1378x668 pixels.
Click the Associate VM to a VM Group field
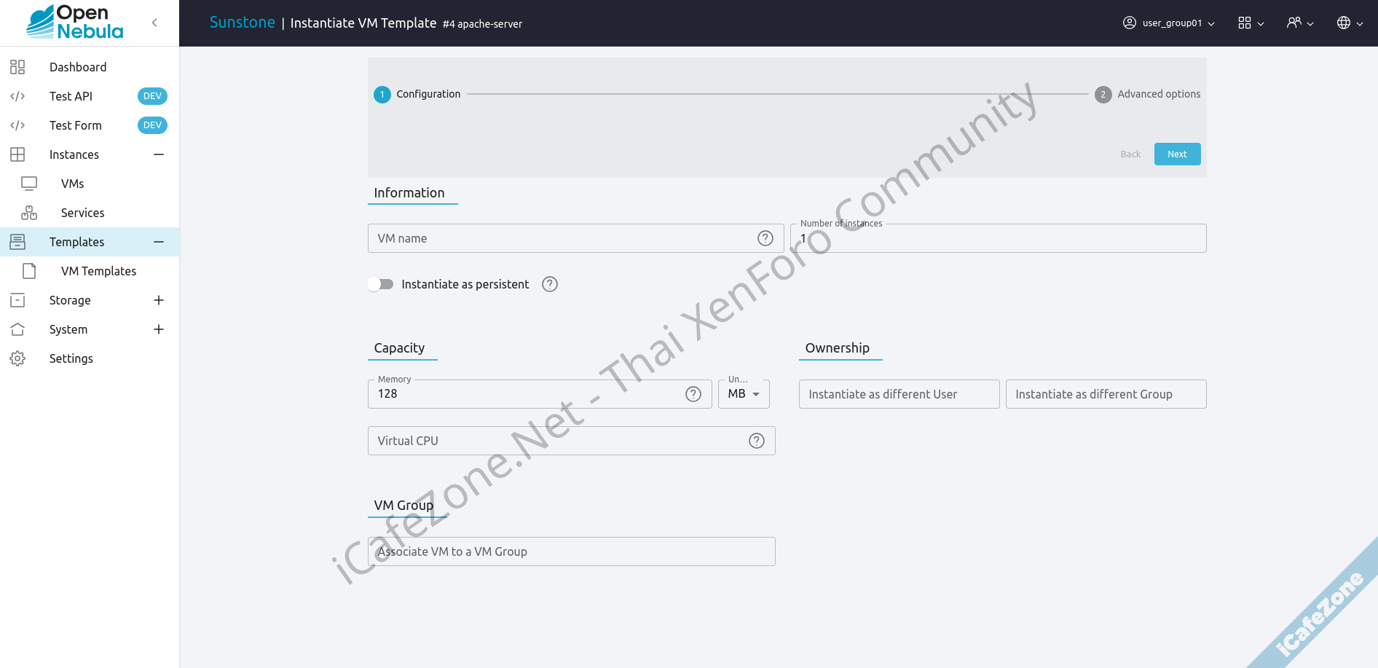point(571,551)
